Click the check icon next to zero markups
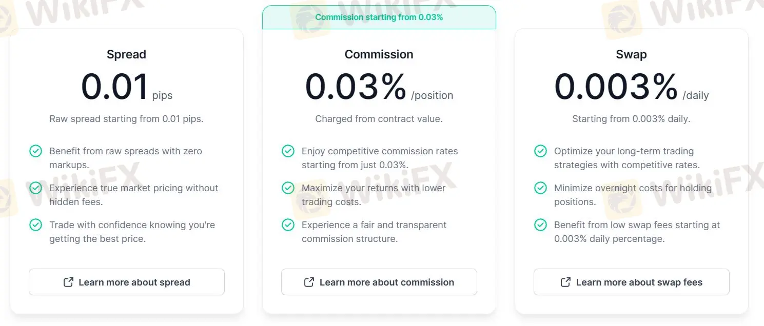The width and height of the screenshot is (764, 326). click(x=35, y=151)
